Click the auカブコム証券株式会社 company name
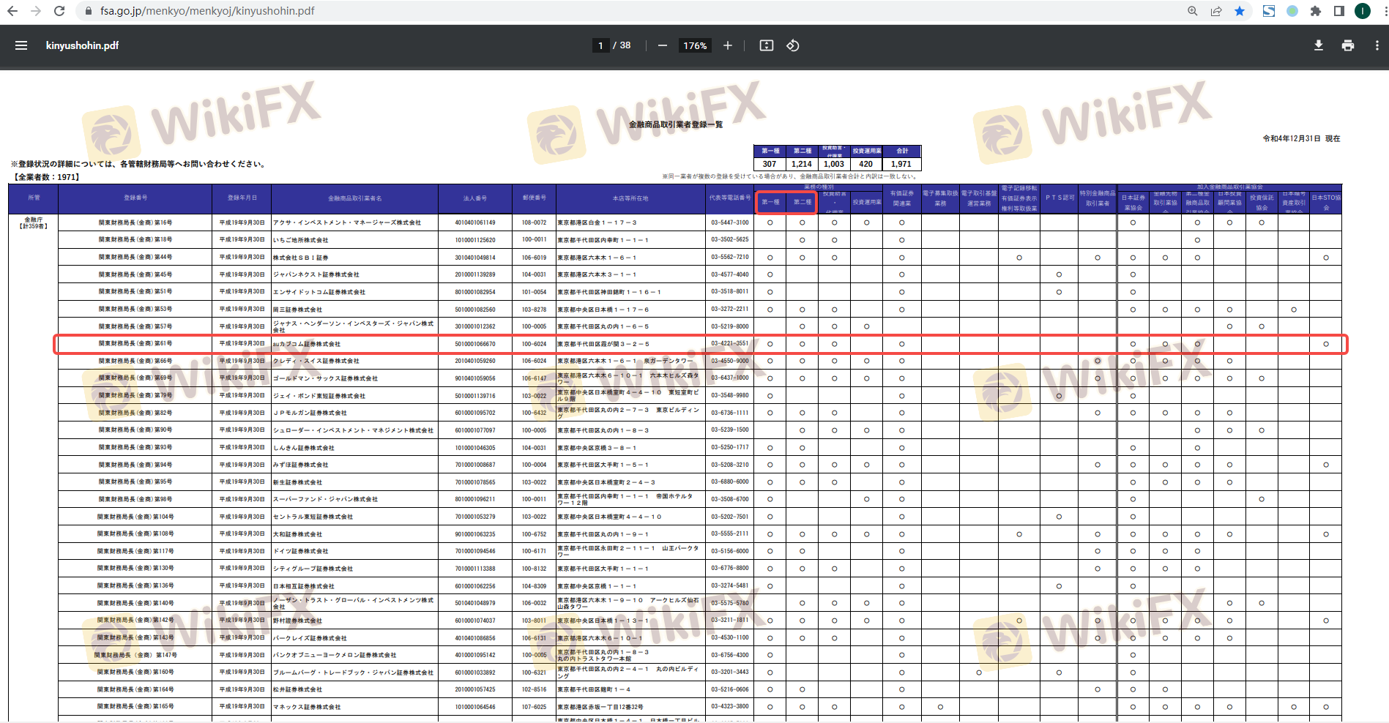The width and height of the screenshot is (1389, 723). pyautogui.click(x=307, y=344)
